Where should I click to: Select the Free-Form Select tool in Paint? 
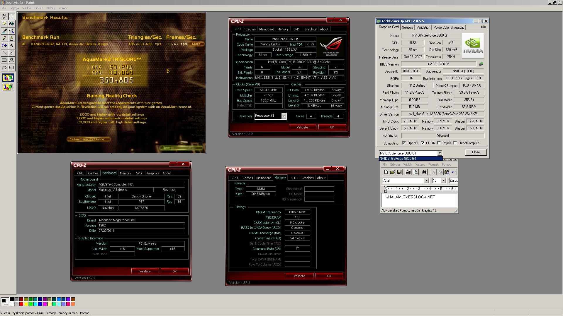click(x=4, y=16)
